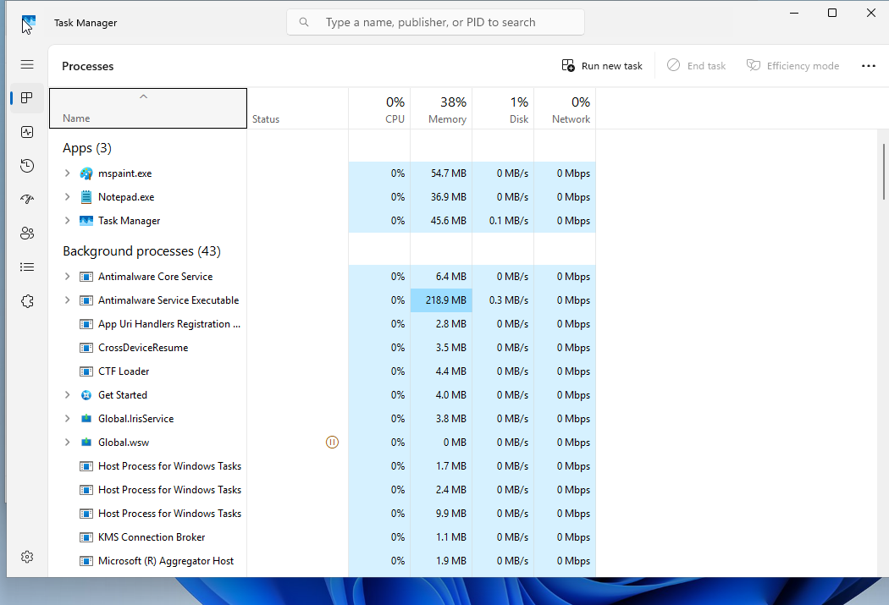Sort processes by Disk column

tap(503, 108)
